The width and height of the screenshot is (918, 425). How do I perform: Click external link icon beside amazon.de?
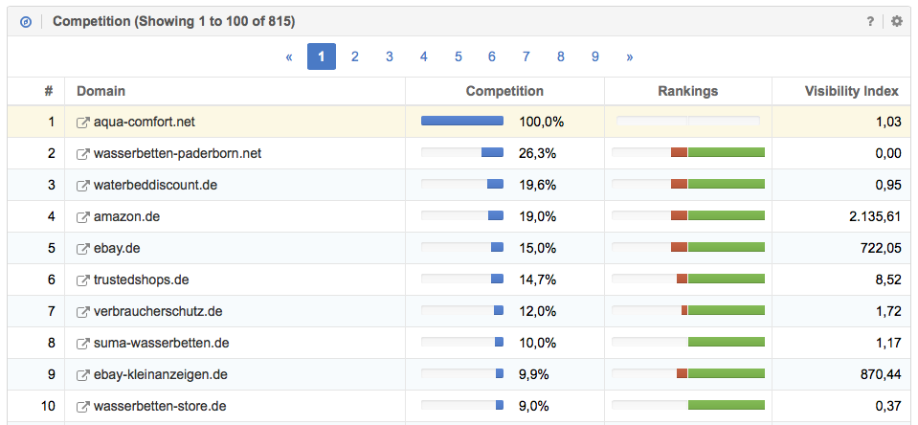point(83,217)
